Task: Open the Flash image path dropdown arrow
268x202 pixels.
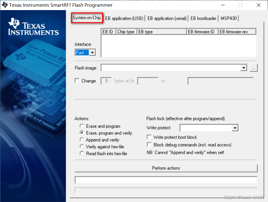Action: [x=244, y=68]
